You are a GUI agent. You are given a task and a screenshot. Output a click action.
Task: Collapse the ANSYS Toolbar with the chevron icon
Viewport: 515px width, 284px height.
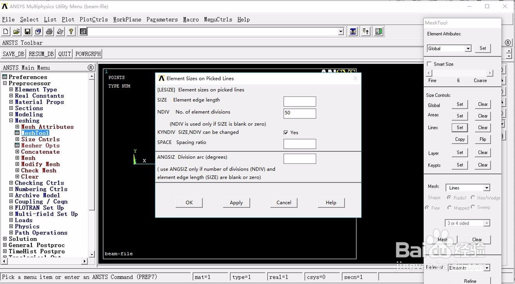pos(507,43)
